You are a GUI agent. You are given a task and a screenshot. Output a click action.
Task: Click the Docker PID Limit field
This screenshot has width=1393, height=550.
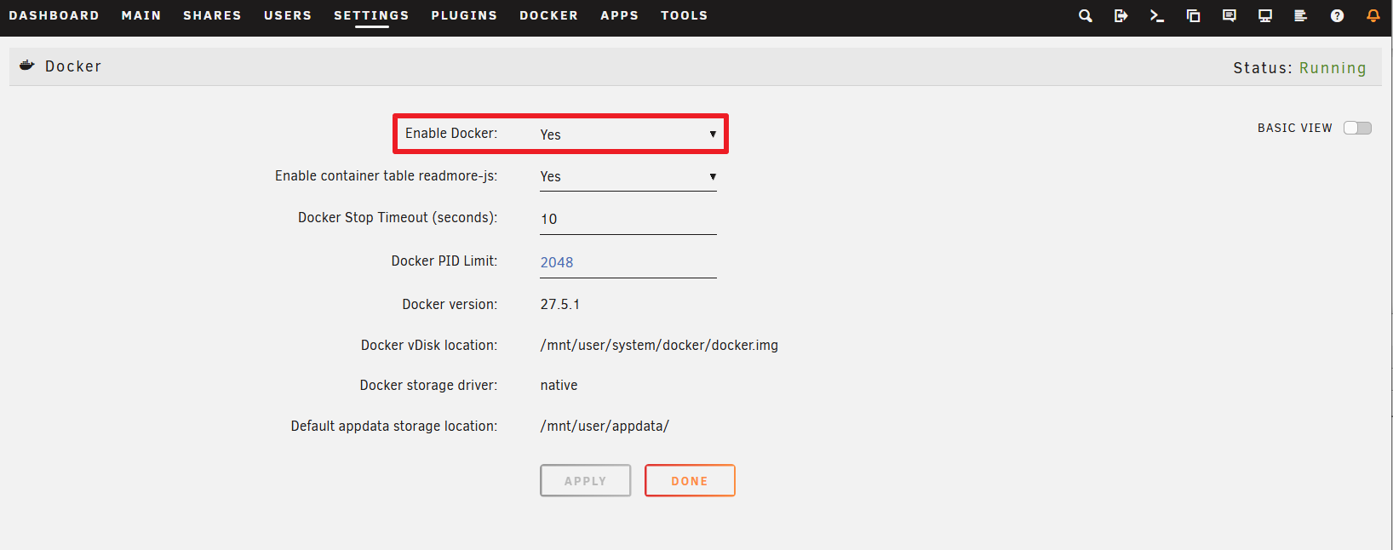pos(628,263)
